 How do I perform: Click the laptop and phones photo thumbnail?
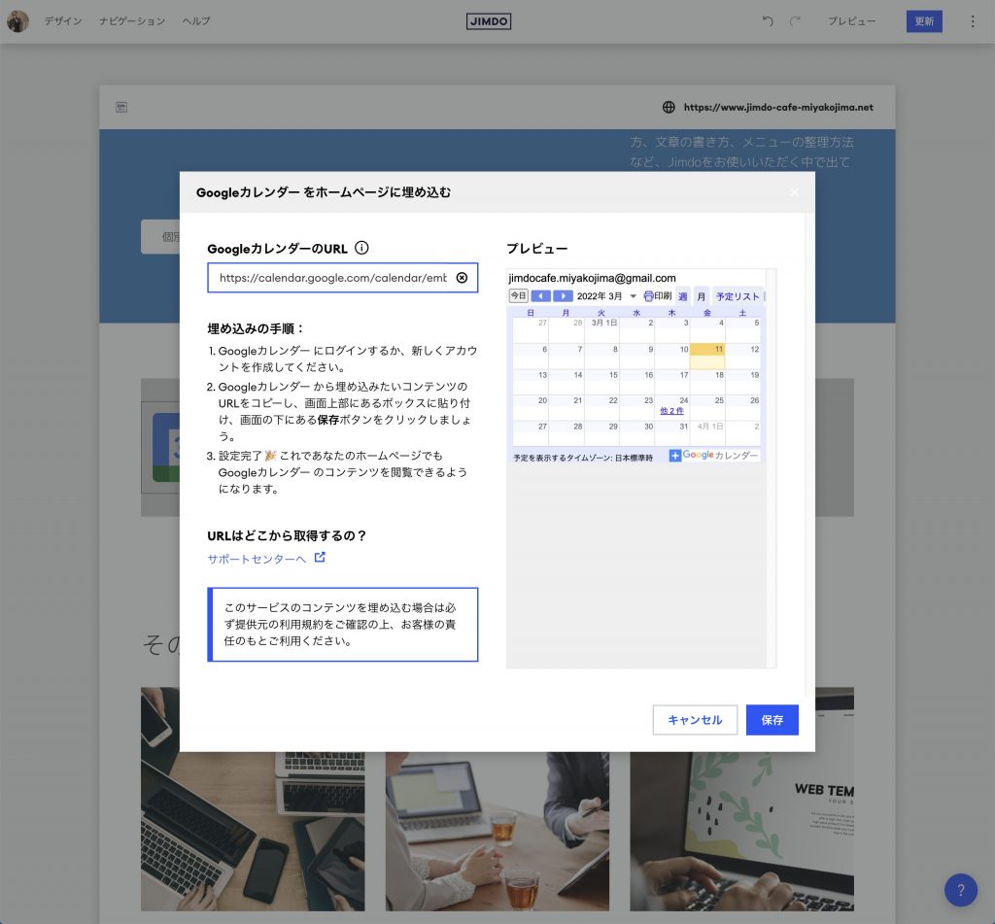[253, 800]
